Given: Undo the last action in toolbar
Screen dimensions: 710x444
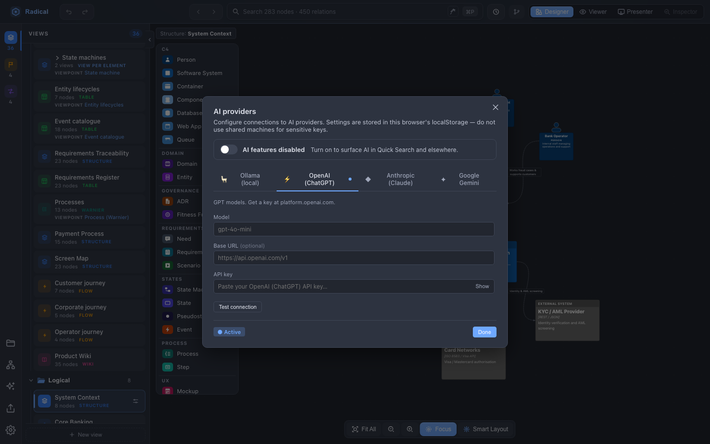Looking at the screenshot, I should [x=69, y=12].
